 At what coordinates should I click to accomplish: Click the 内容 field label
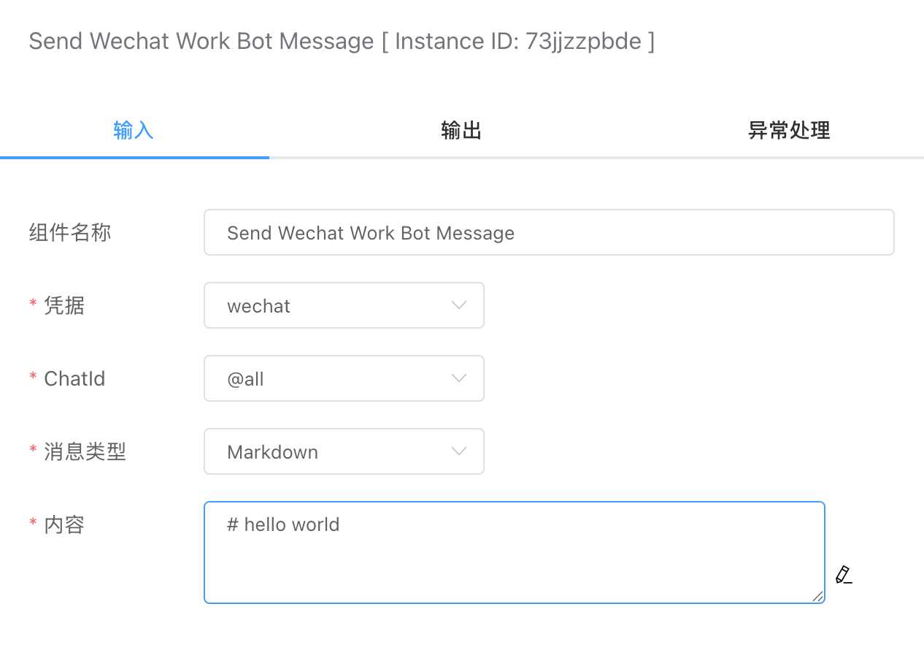[x=64, y=524]
